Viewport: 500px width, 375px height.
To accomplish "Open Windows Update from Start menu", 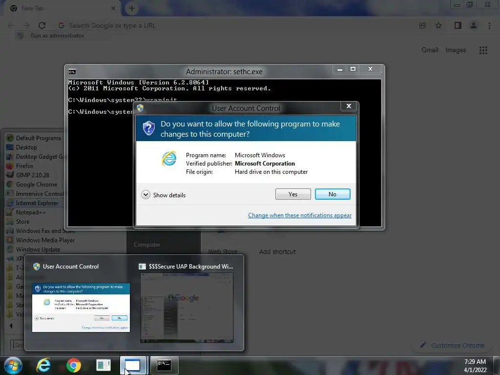I will click(34, 250).
